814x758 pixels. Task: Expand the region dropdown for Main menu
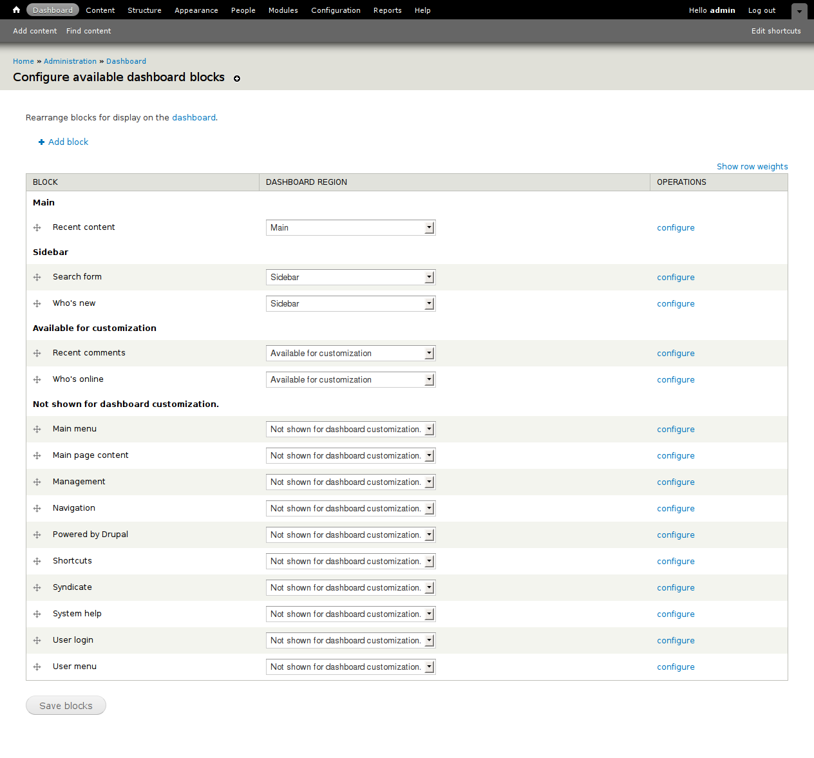coord(350,430)
